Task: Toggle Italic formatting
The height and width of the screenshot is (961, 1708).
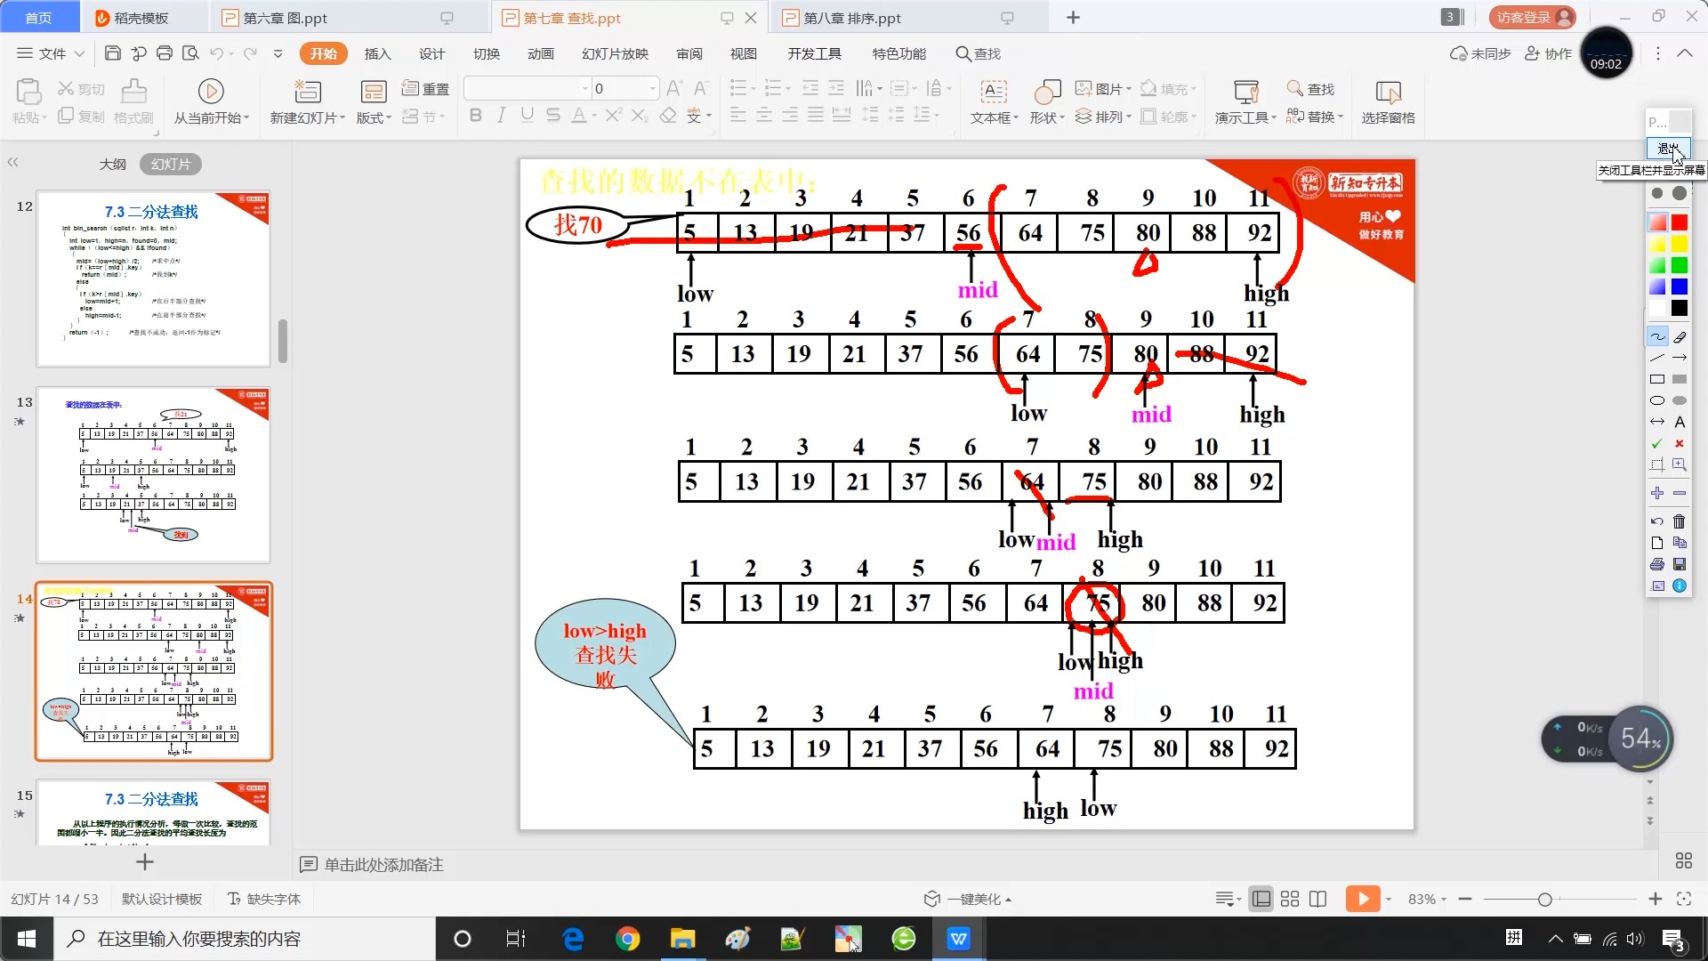Action: point(501,115)
